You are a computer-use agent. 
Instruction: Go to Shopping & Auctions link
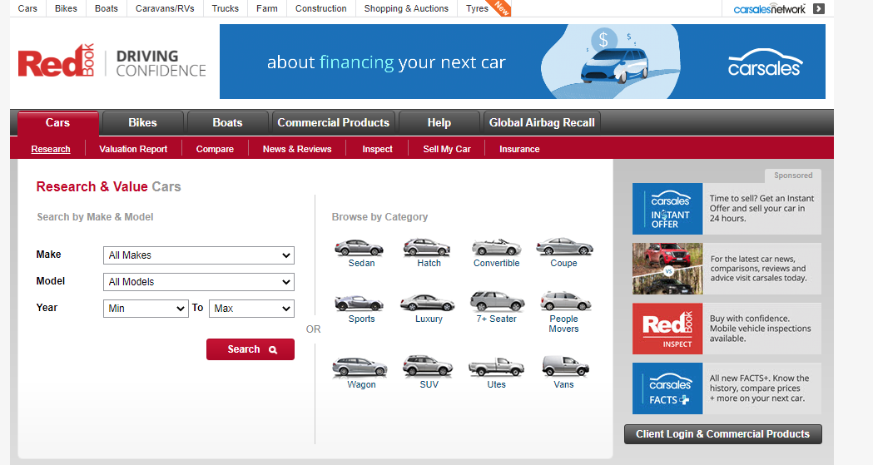tap(406, 8)
